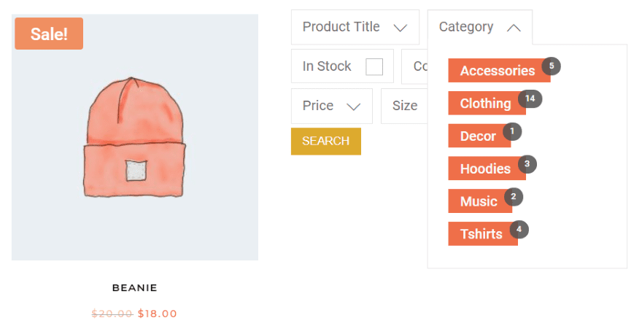642x326 pixels.
Task: Click the Beanie product image
Action: (x=135, y=139)
